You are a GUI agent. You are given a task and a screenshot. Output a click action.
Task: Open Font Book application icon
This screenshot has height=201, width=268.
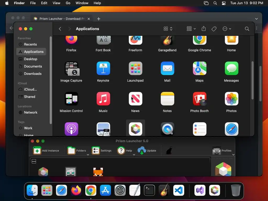[103, 40]
